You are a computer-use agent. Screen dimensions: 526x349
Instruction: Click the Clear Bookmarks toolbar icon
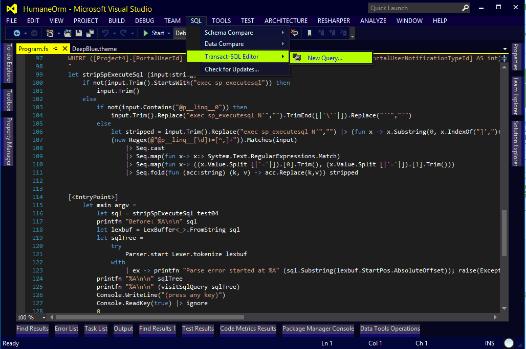click(343, 33)
